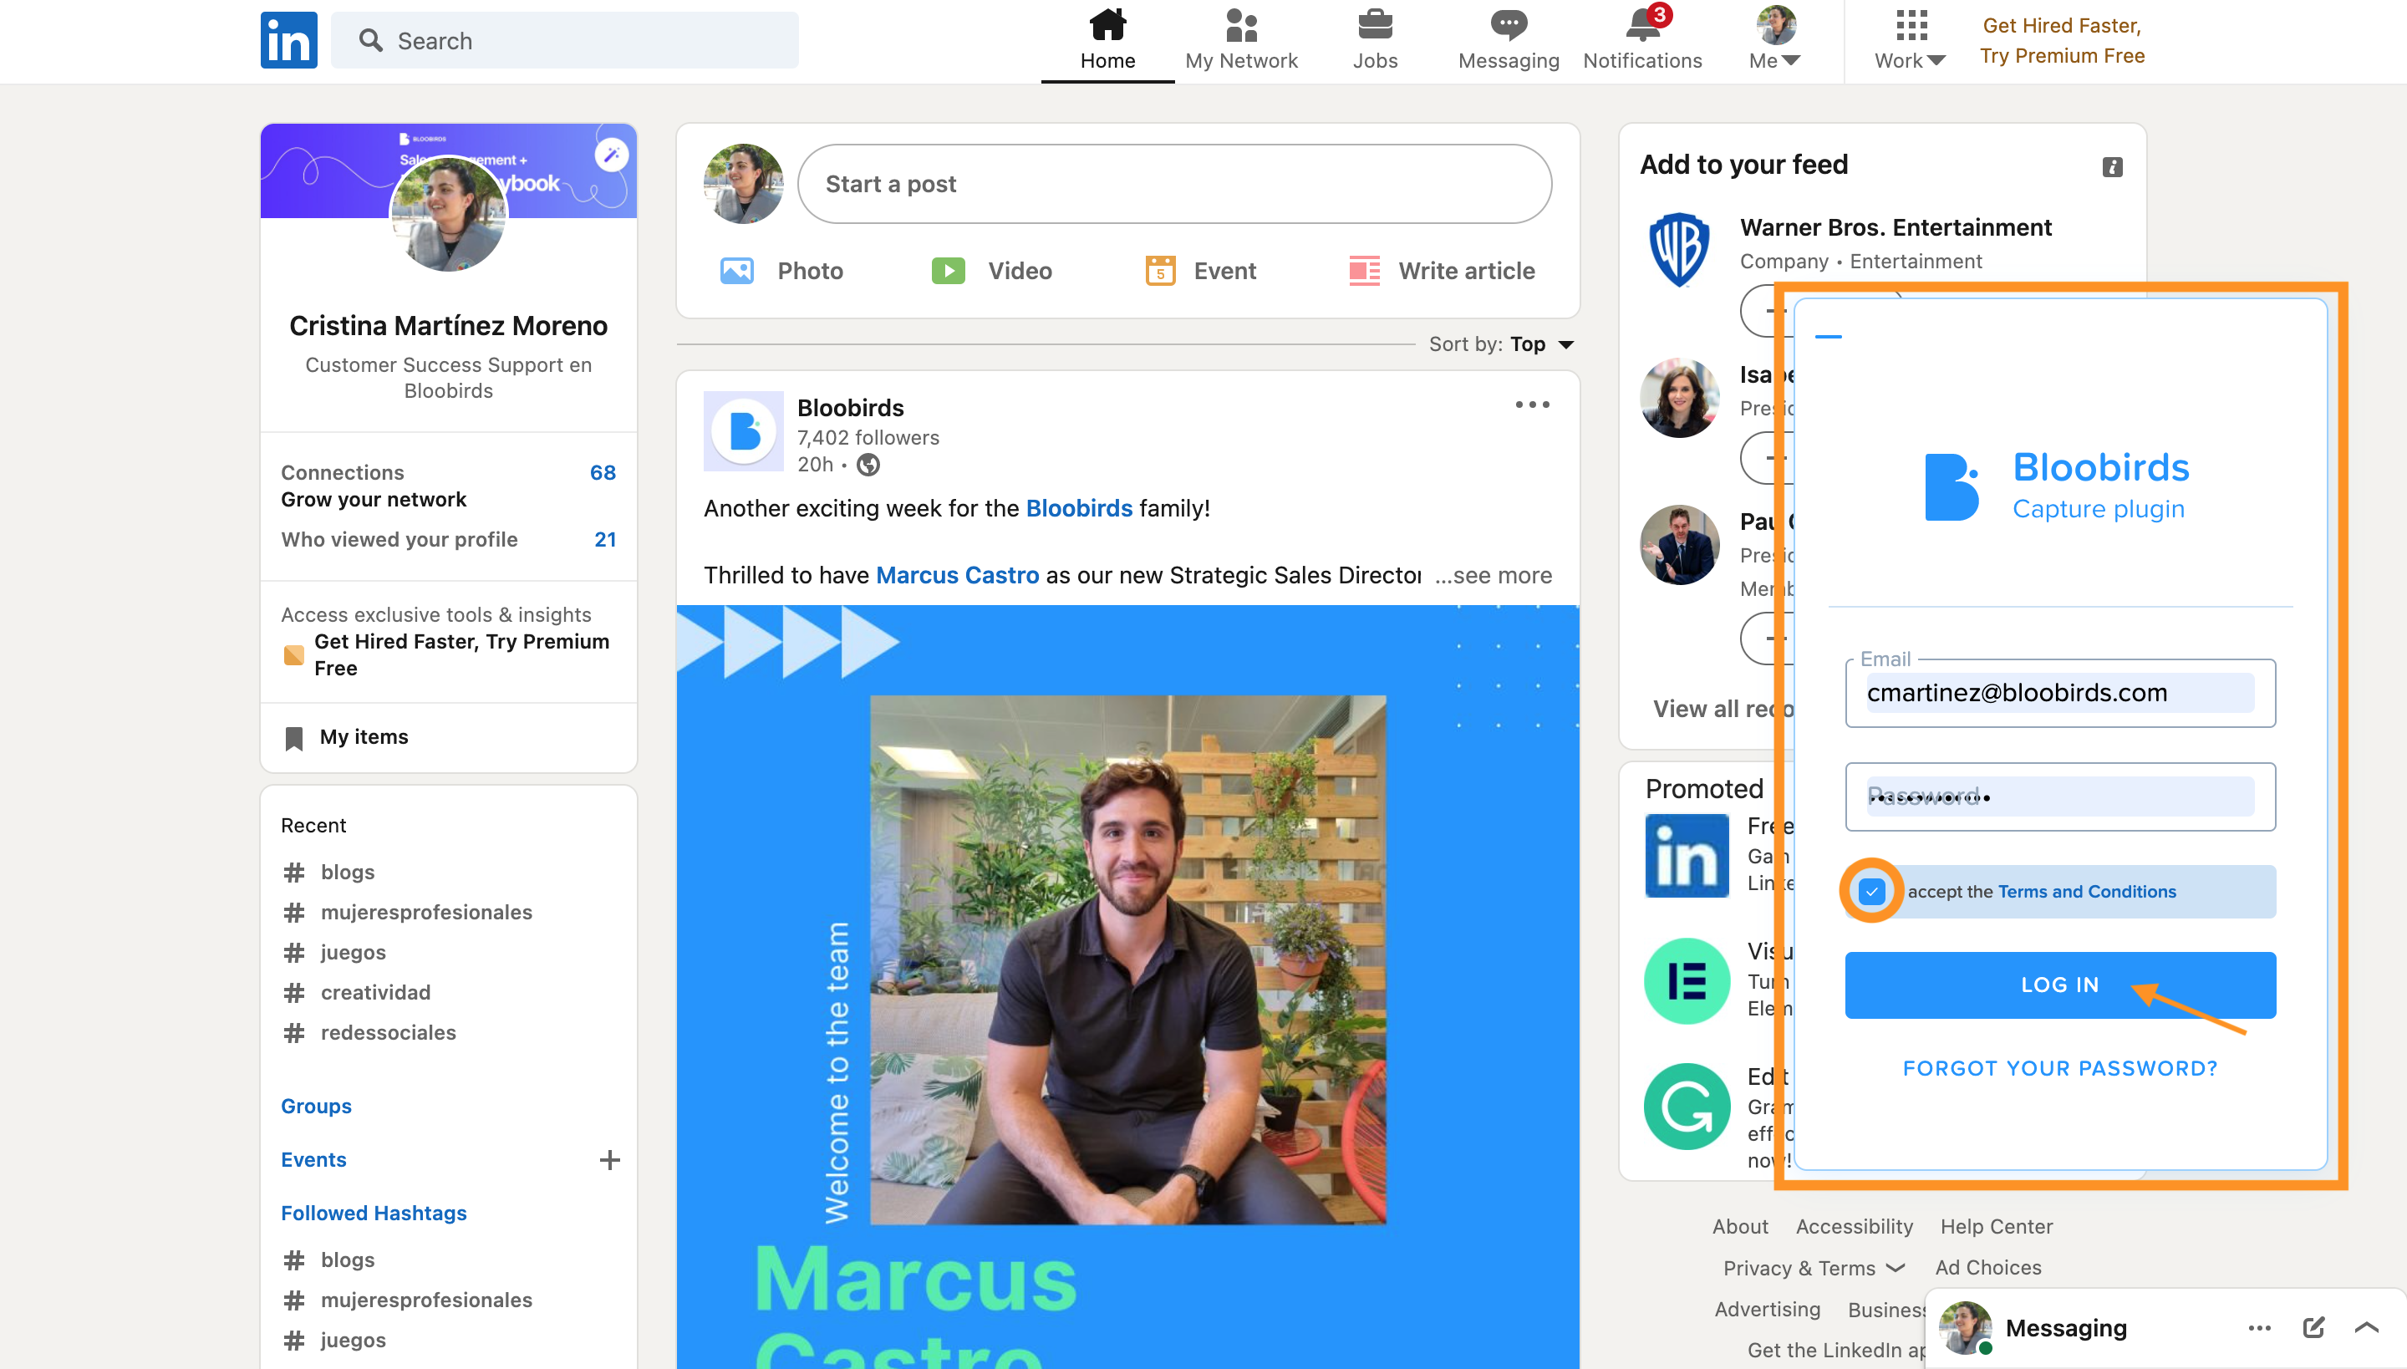The height and width of the screenshot is (1369, 2407).
Task: Open Marcus Castro mentioned profile
Action: (x=957, y=575)
